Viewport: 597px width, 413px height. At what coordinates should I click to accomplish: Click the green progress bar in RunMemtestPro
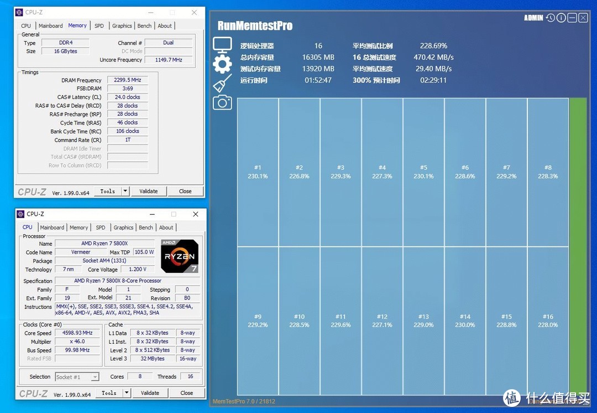coord(578,246)
